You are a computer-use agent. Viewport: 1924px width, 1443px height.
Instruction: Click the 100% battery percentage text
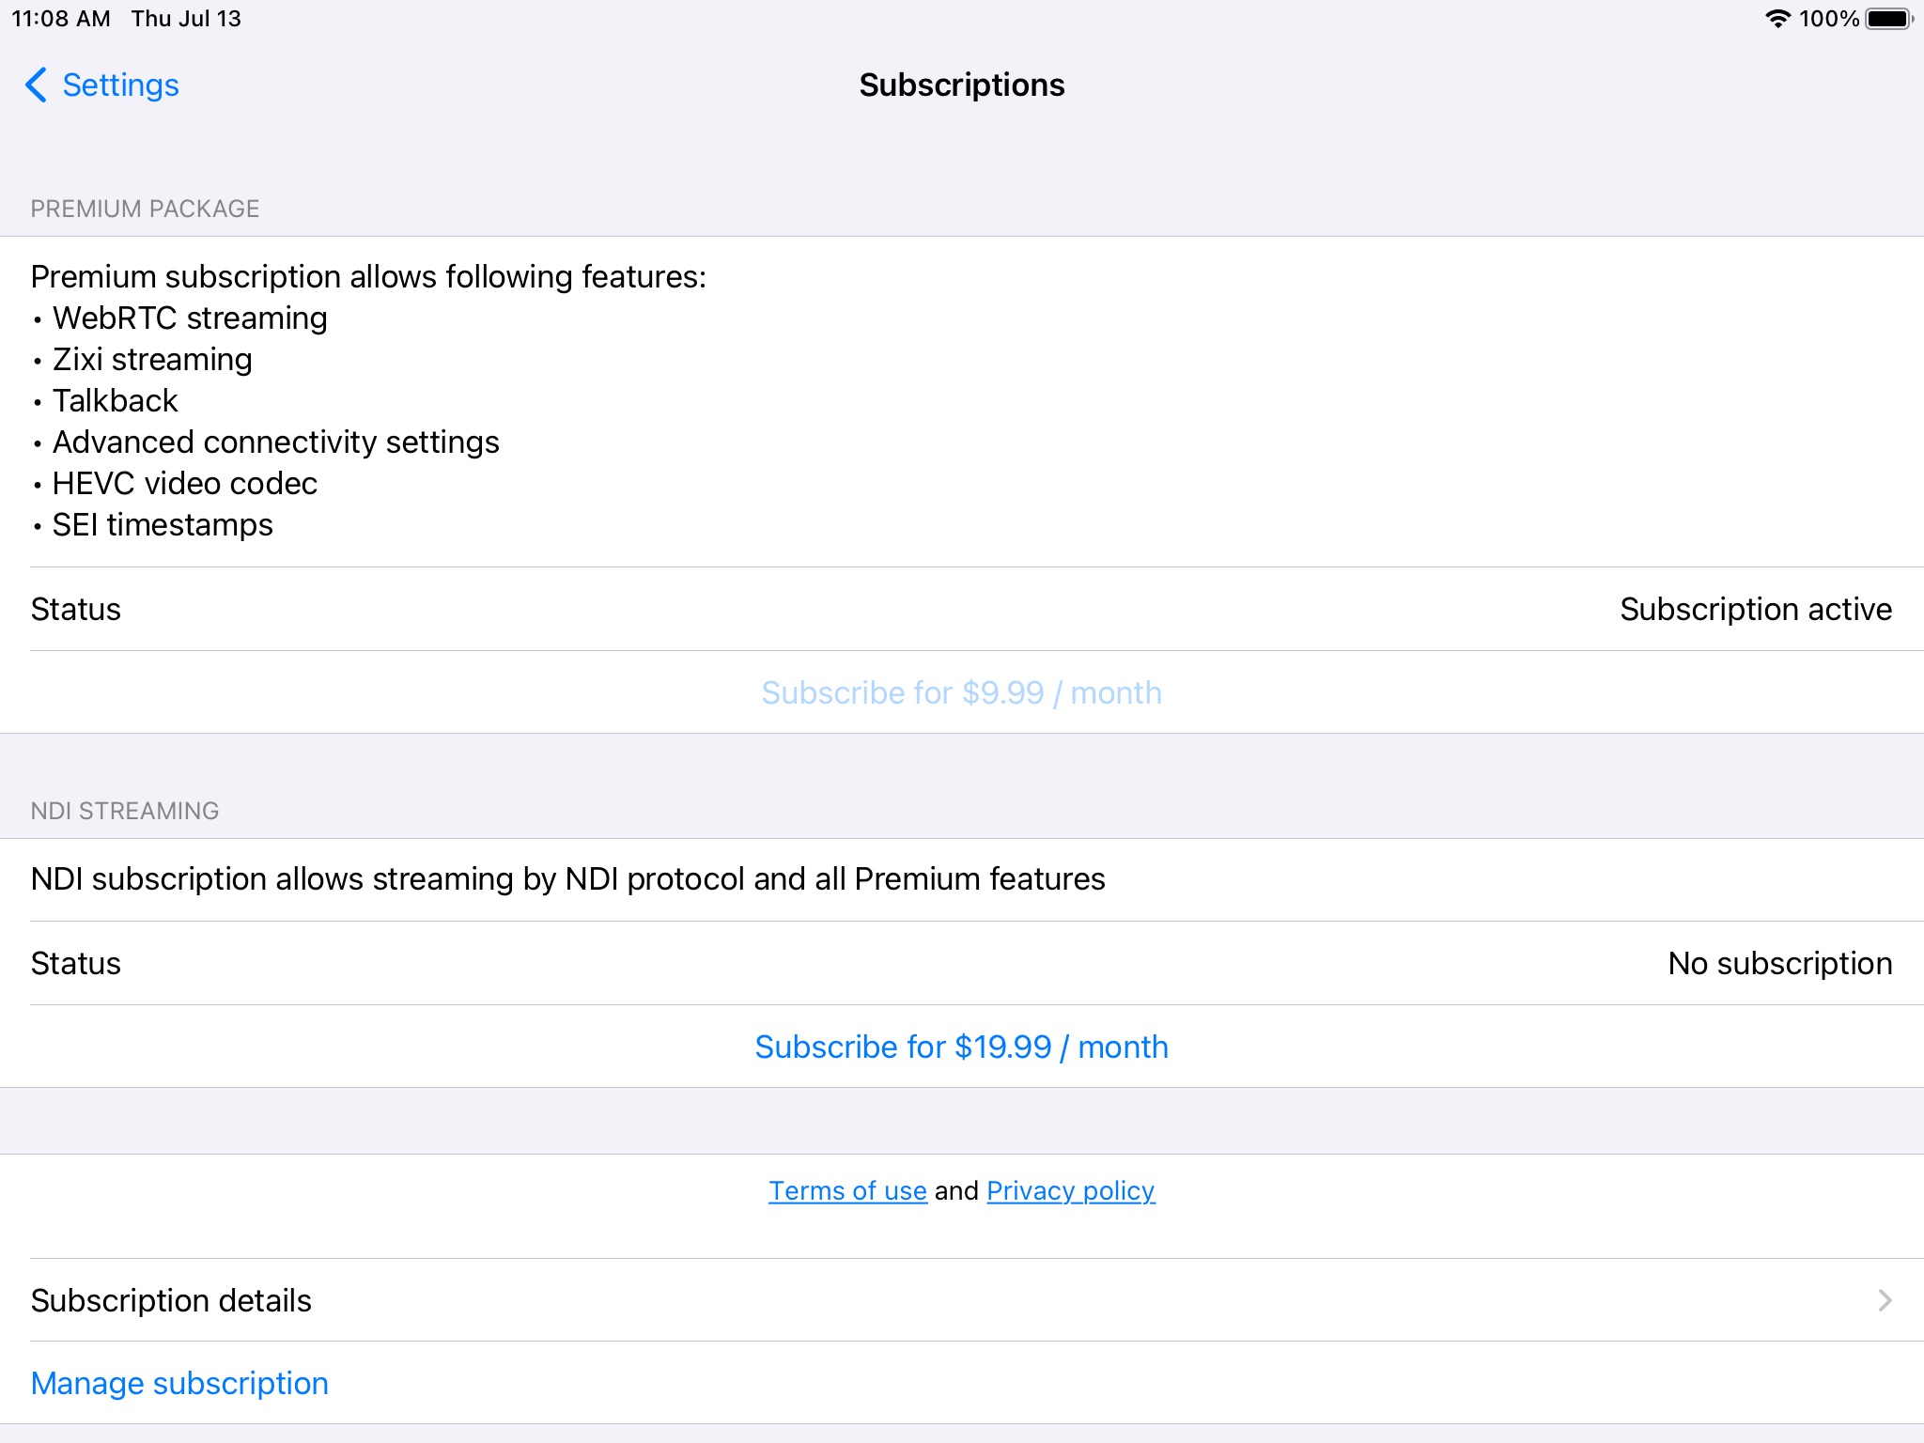point(1827,20)
